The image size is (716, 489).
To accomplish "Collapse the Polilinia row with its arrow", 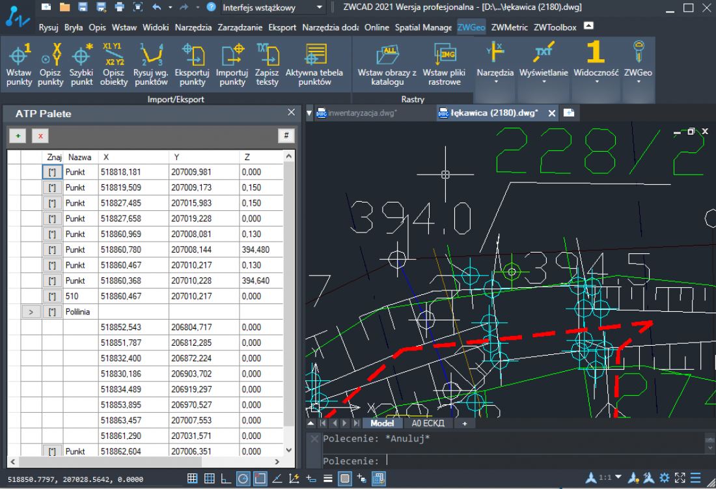I will coord(31,312).
